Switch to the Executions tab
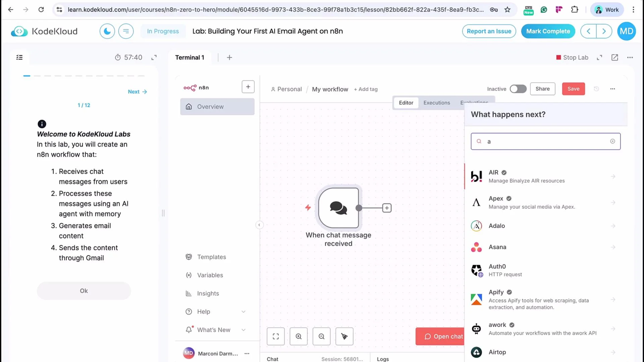This screenshot has height=362, width=644. pos(437,103)
